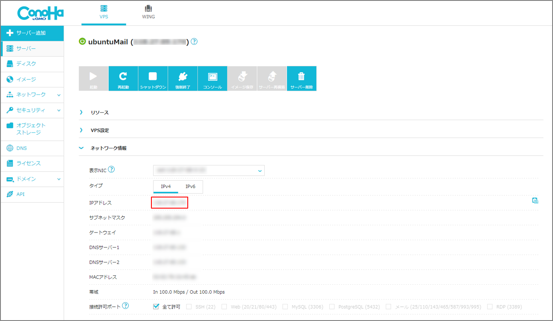
Task: Toggle the RDP (3389) checkbox
Action: pyautogui.click(x=490, y=306)
